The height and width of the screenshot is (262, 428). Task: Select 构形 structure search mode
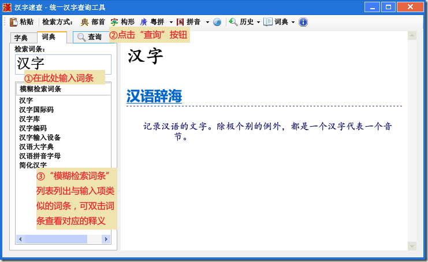122,22
